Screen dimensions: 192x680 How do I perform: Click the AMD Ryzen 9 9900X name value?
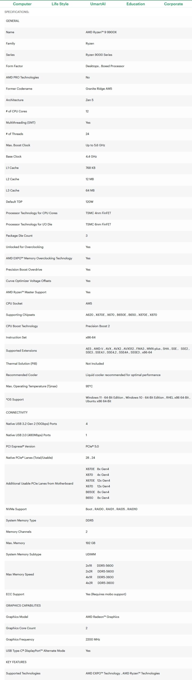pos(101,32)
